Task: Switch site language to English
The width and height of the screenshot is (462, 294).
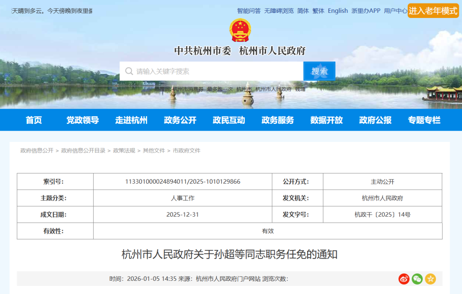Action: 338,11
